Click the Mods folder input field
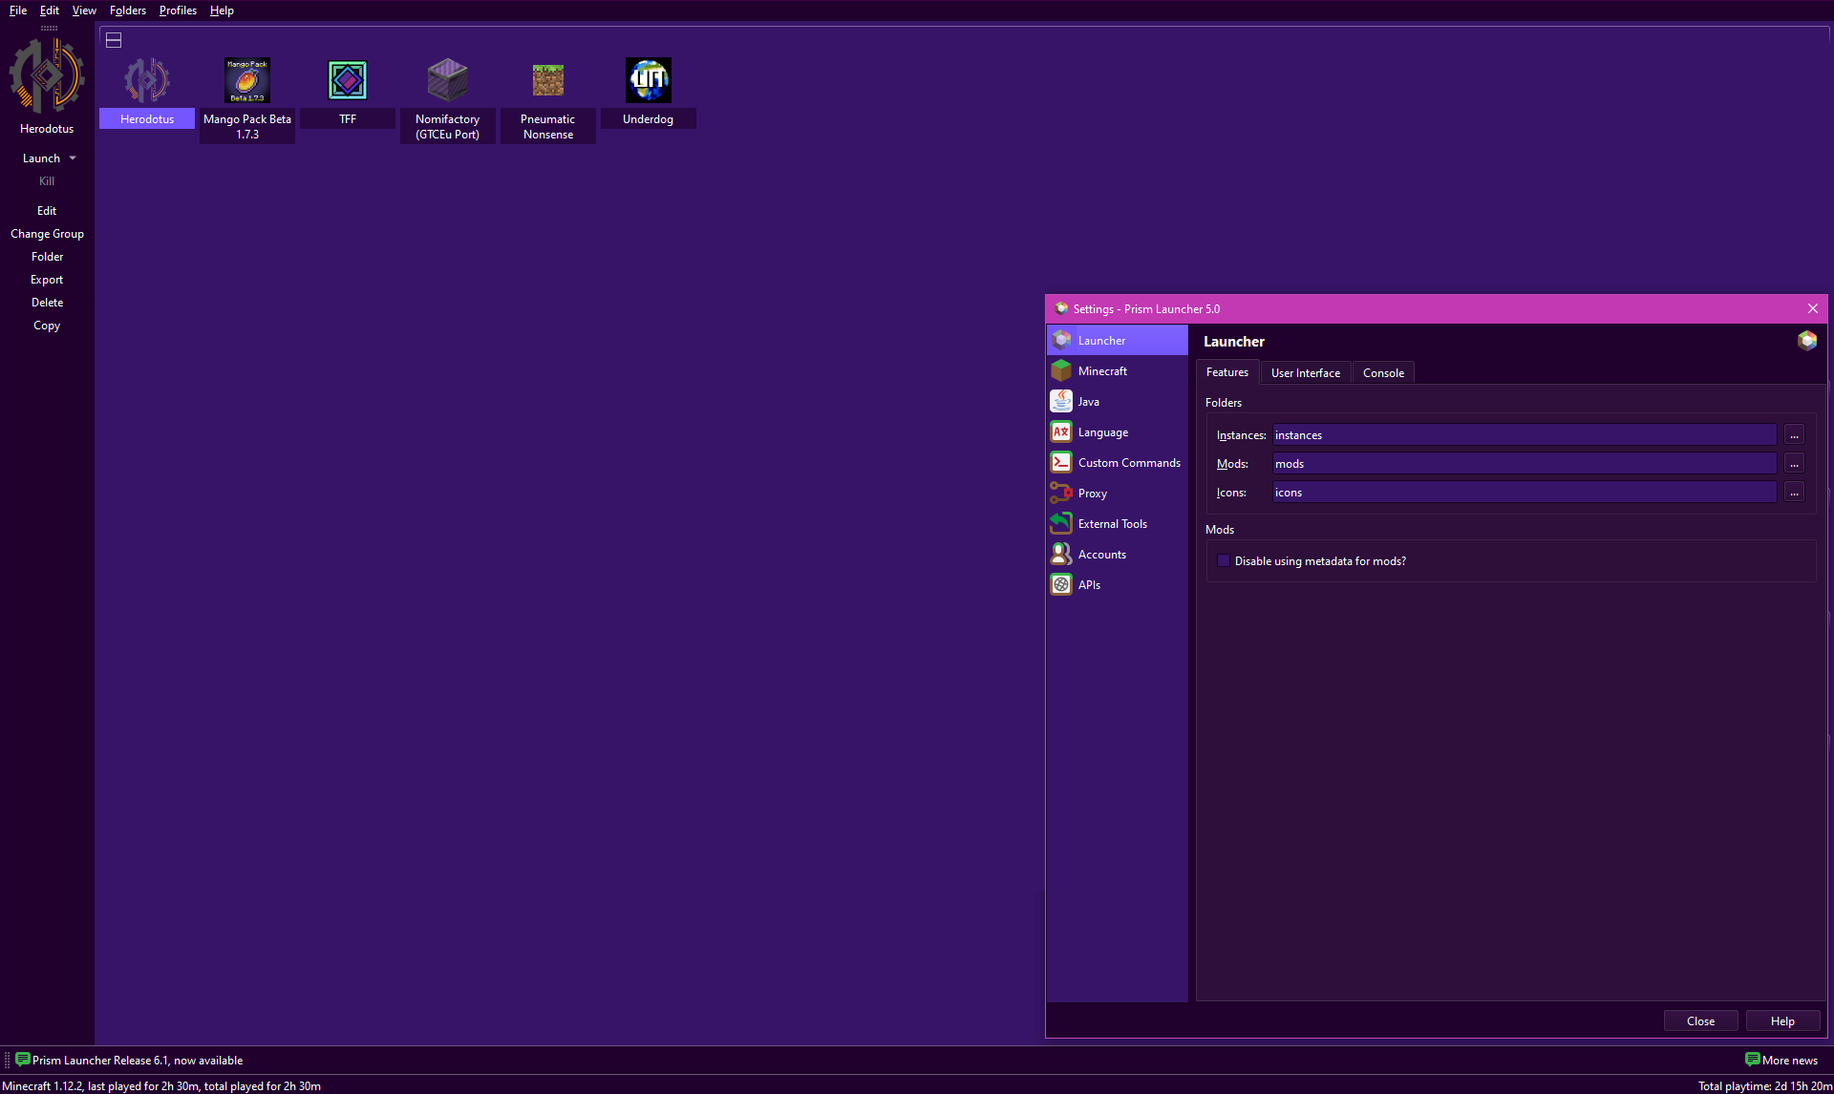 tap(1524, 464)
